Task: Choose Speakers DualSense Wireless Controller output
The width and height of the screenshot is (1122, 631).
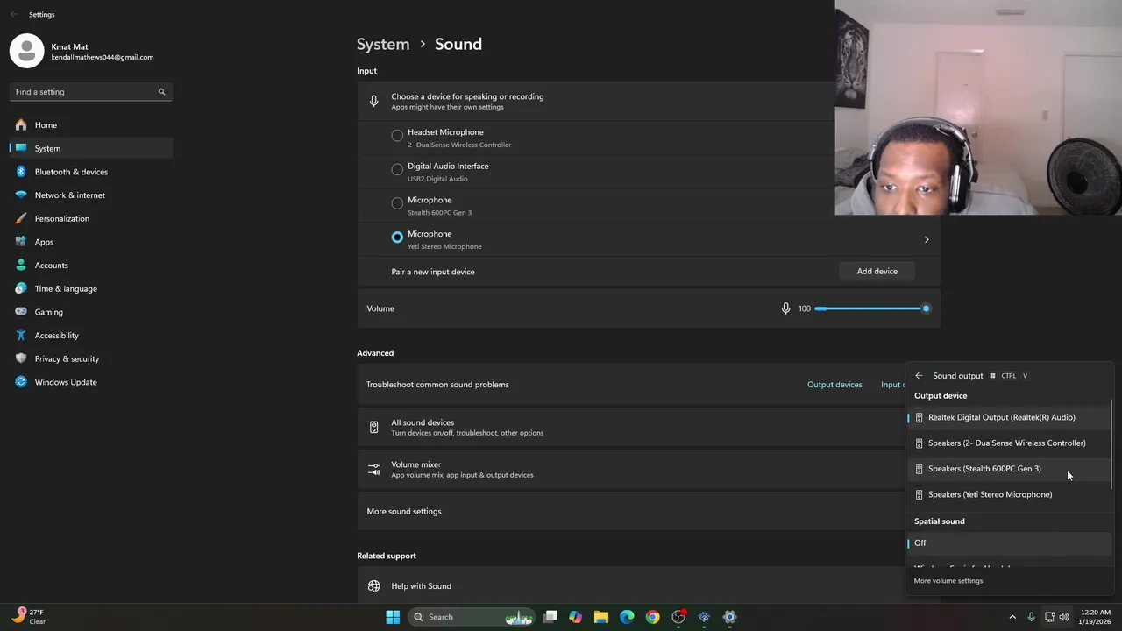Action: pyautogui.click(x=1009, y=443)
